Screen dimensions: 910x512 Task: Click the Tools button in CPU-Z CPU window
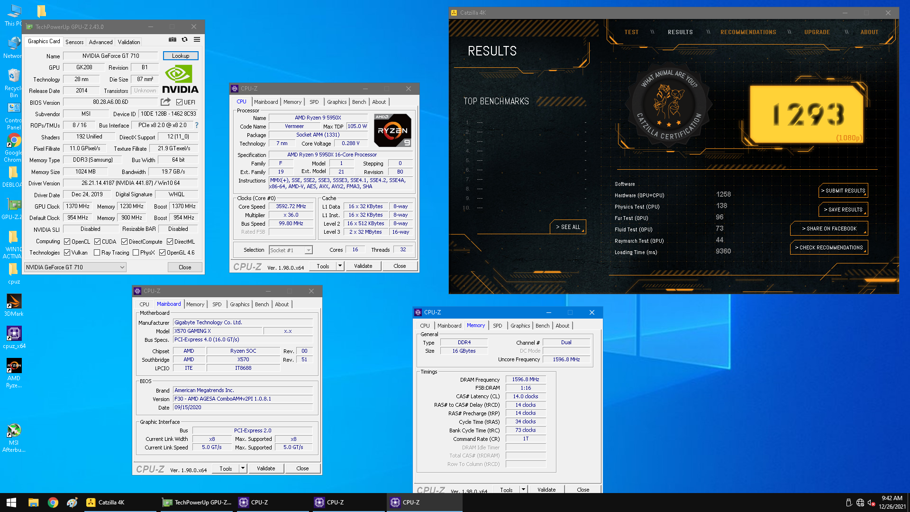click(x=323, y=266)
